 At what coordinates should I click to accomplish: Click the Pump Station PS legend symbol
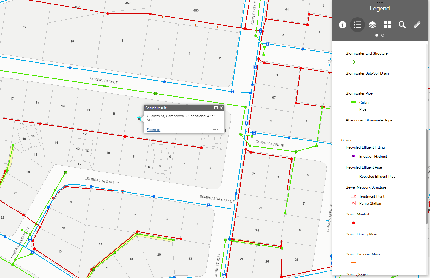click(354, 203)
